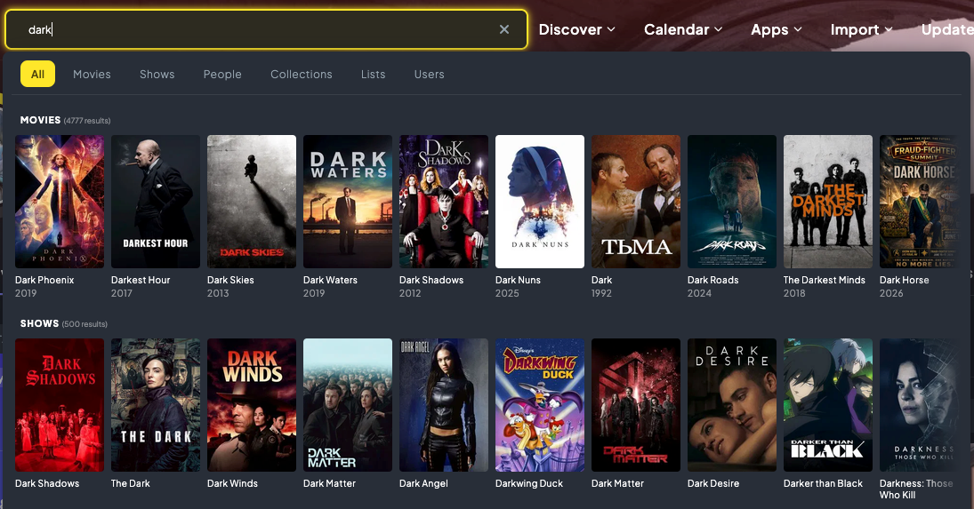Viewport: 974px width, 509px height.
Task: Open the Dark Nuns movie poster
Action: (x=540, y=202)
